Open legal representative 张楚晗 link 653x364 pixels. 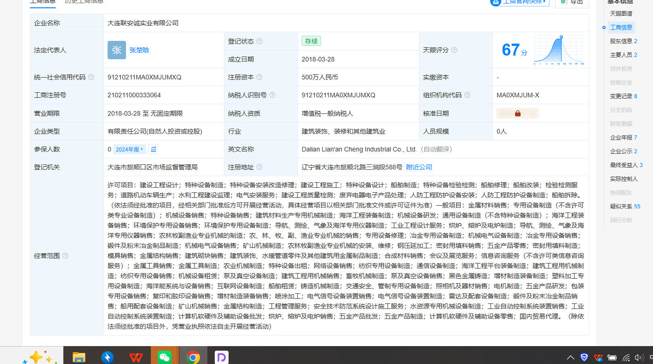point(139,50)
